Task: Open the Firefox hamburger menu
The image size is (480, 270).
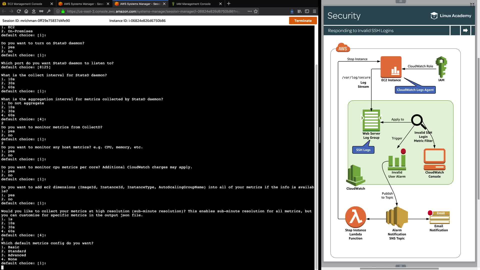Action: [x=314, y=11]
